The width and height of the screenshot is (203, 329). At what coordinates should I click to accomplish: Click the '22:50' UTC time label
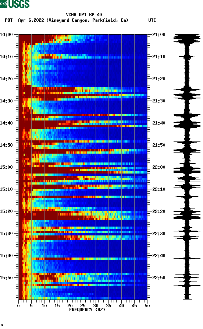click(159, 277)
